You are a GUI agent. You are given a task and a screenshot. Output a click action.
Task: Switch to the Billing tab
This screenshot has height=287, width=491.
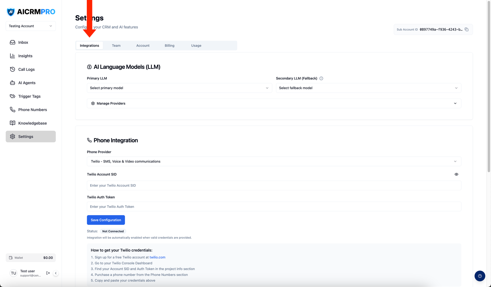click(x=169, y=46)
